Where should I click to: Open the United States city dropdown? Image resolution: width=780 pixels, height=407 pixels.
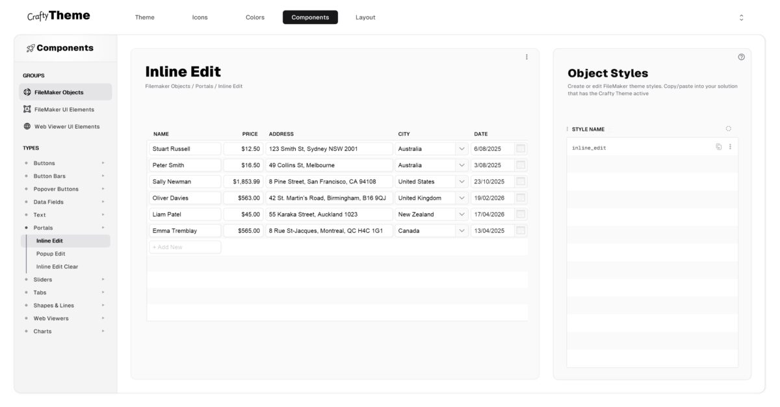click(462, 181)
